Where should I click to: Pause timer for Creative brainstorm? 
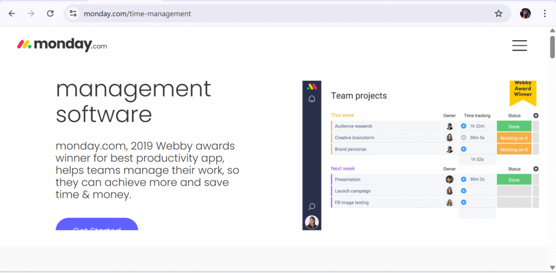(464, 138)
